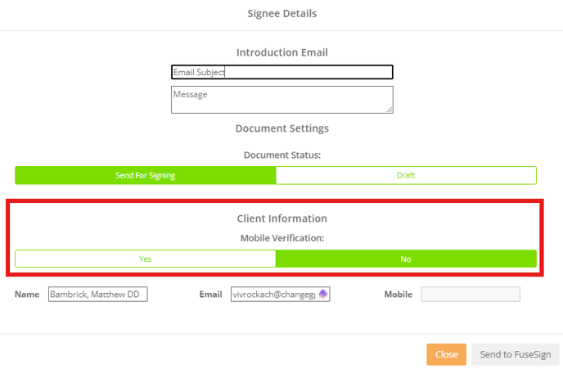
Task: Focus the Email Subject field
Action: (x=282, y=72)
